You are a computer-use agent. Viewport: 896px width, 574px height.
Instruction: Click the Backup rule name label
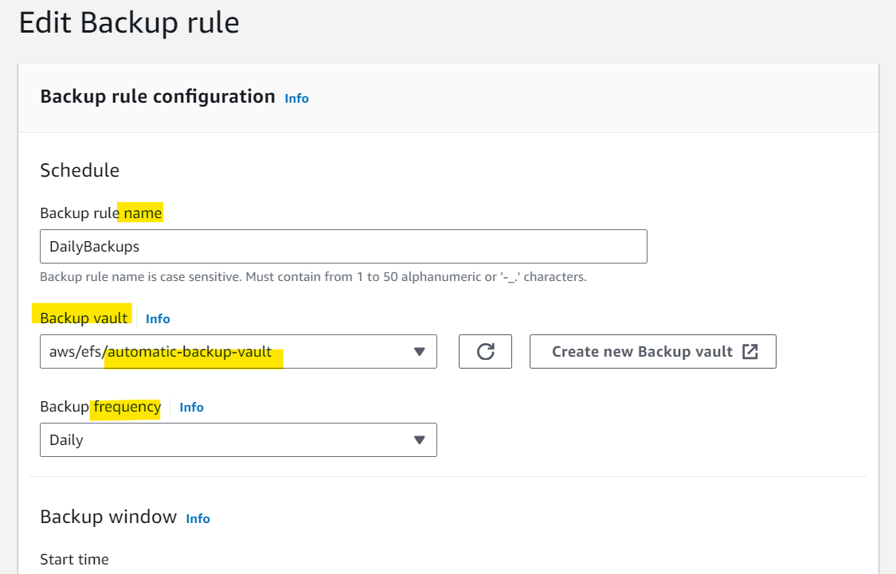click(101, 213)
